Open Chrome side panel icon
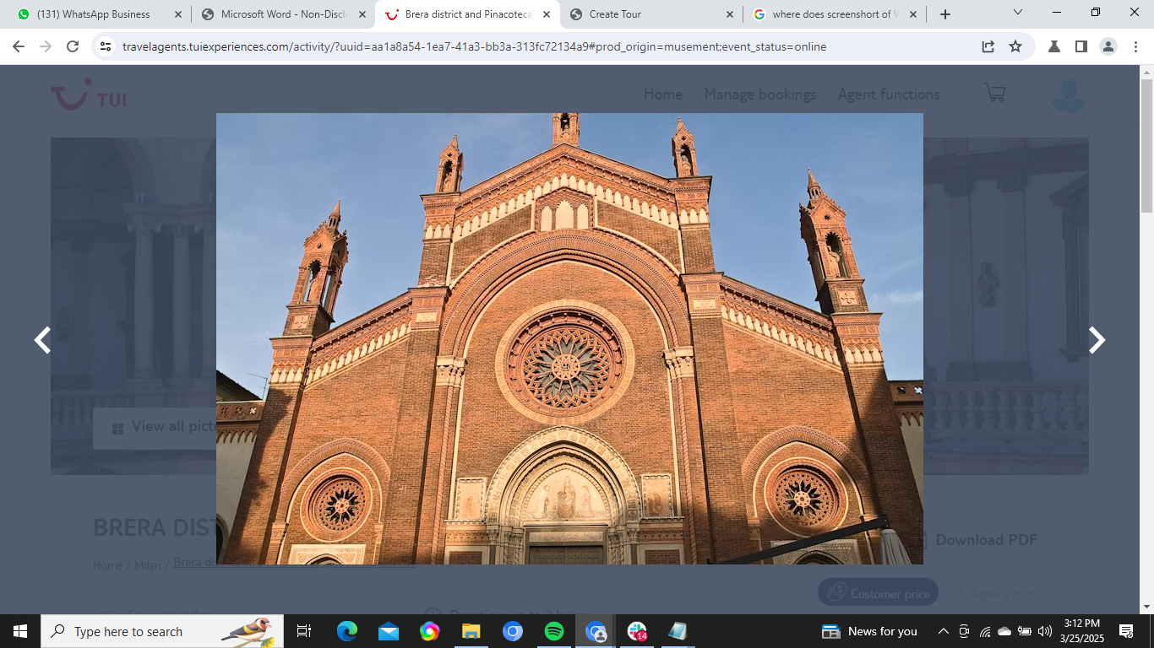The image size is (1154, 648). (x=1081, y=46)
